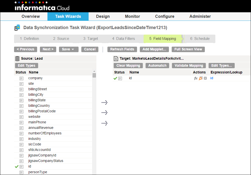Select the industry source field name
The width and height of the screenshot is (251, 175).
(35, 139)
